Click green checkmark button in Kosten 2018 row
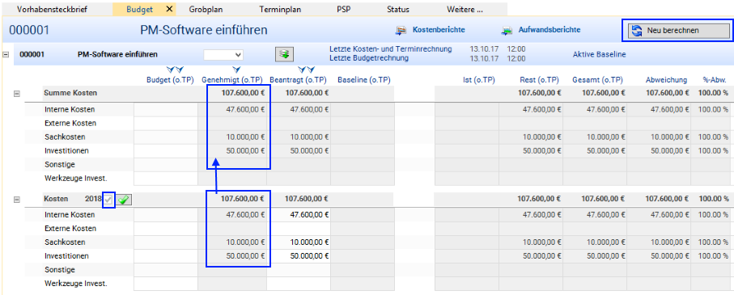Screen dimensions: 734x295 [x=124, y=200]
